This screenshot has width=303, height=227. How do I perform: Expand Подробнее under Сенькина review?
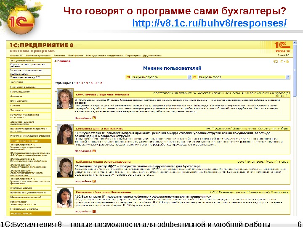coord(85,151)
